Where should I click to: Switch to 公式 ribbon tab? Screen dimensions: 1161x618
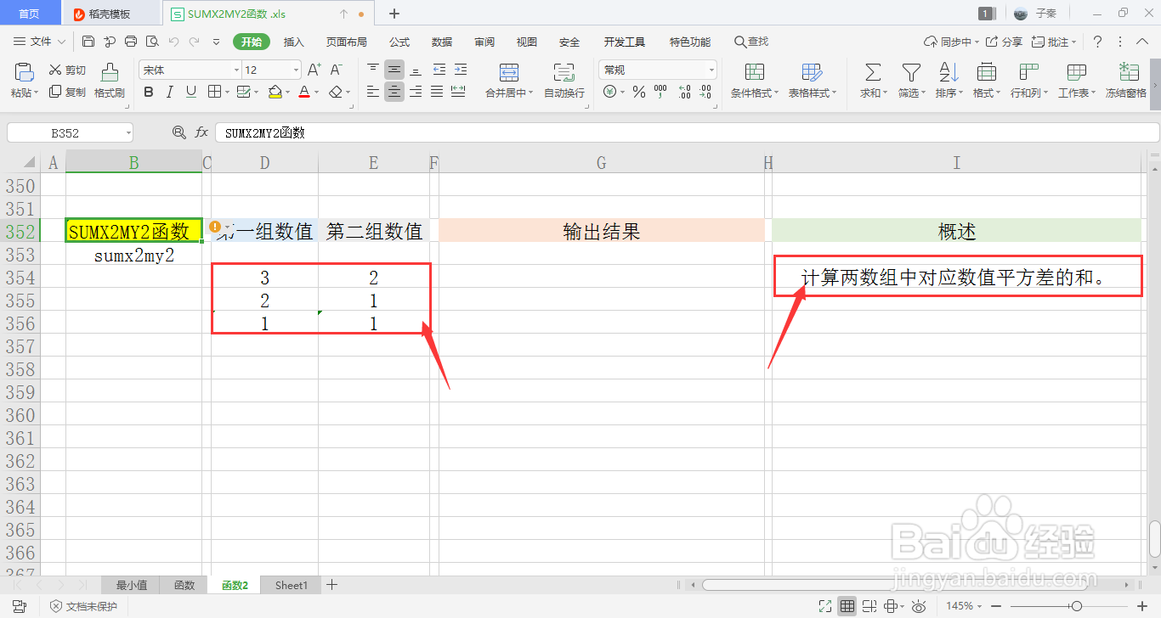coord(399,42)
